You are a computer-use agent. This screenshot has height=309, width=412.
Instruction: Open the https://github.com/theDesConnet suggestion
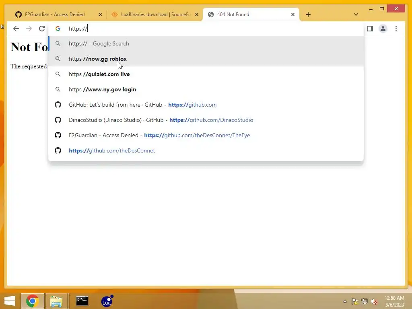point(206,150)
